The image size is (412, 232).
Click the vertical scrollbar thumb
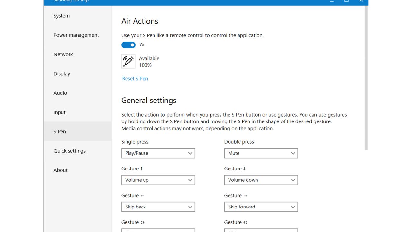[x=366, y=78]
